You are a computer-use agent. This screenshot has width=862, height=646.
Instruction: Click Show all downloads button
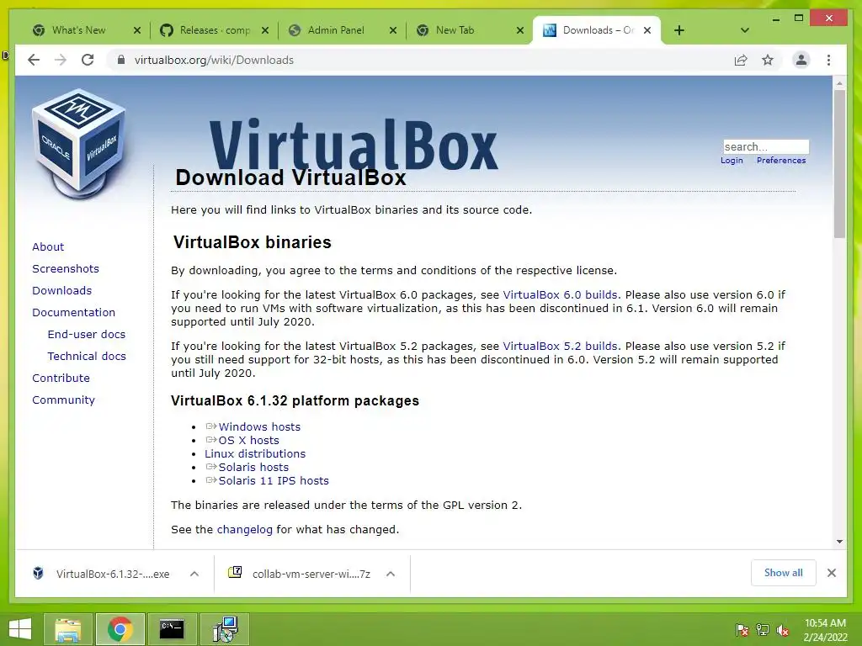click(x=783, y=573)
